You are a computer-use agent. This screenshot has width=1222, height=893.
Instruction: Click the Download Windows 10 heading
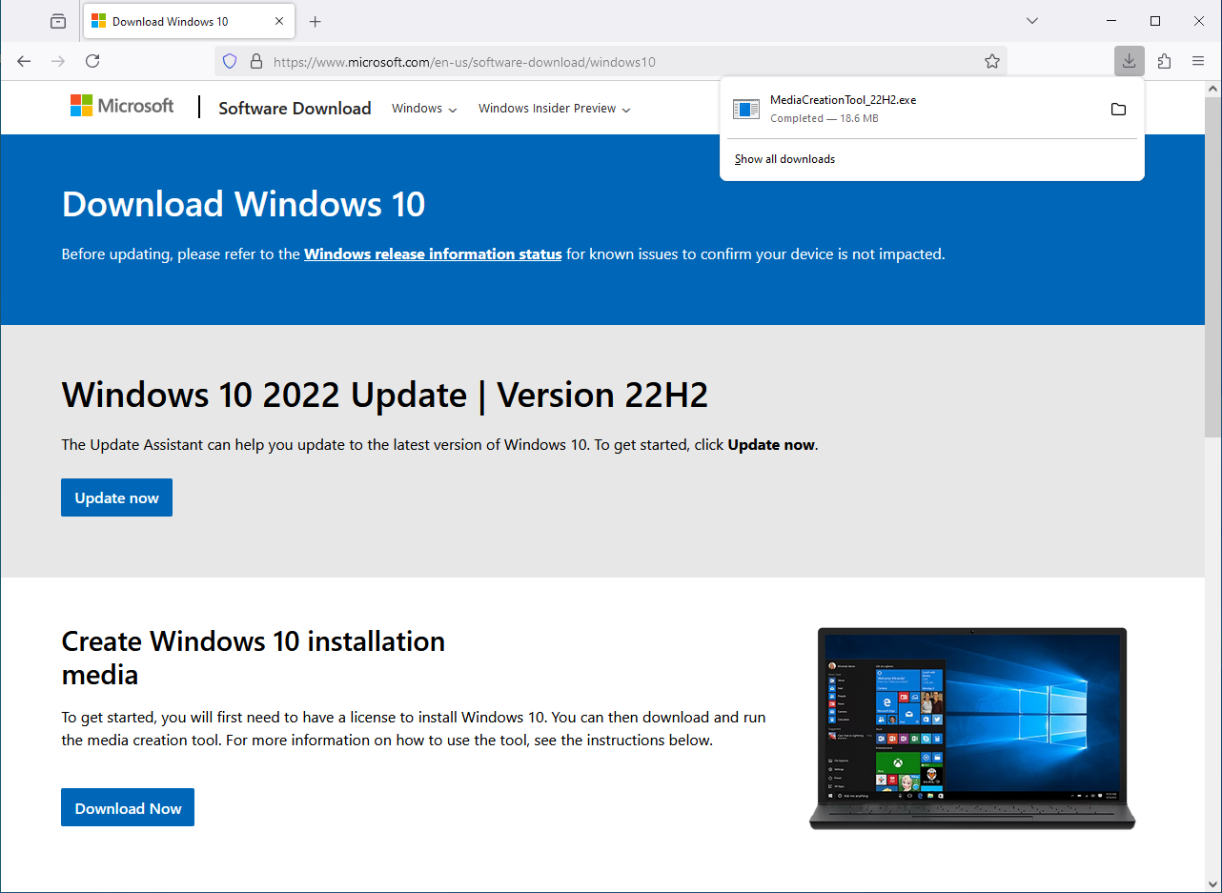point(244,204)
